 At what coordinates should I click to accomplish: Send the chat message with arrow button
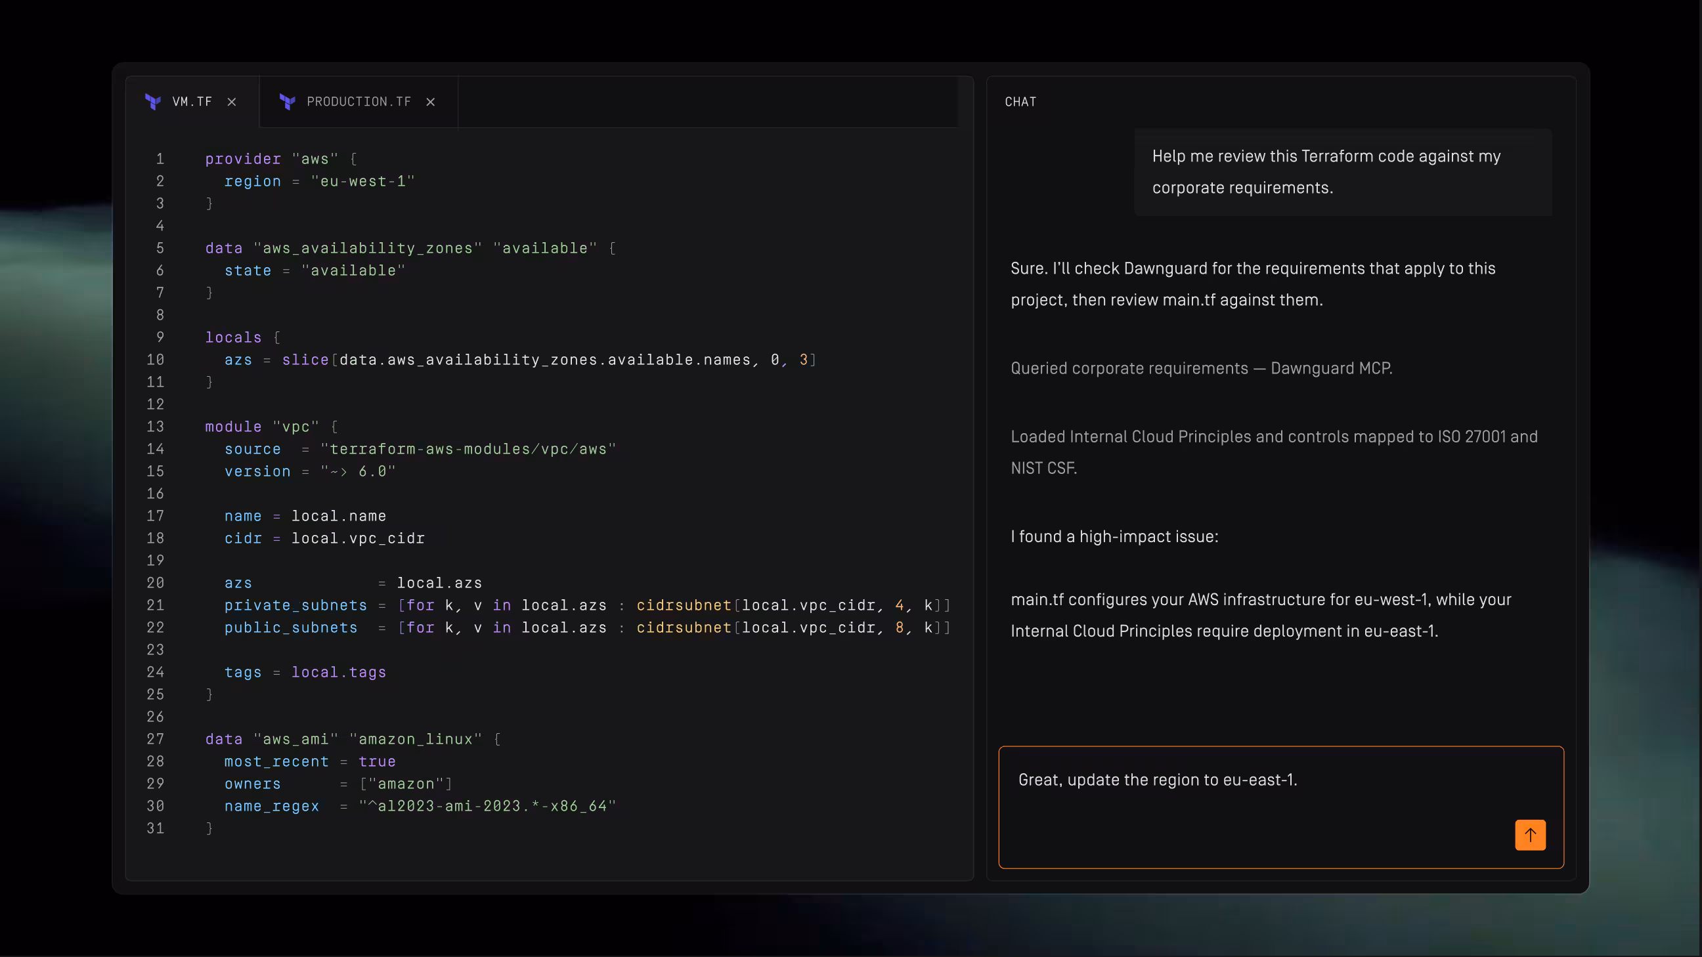[x=1530, y=835]
